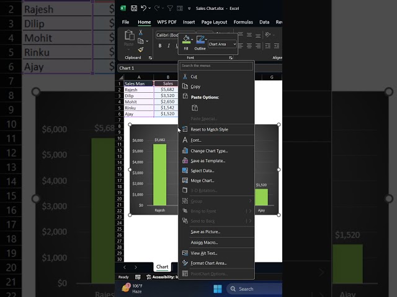The image size is (397, 297).
Task: Open the File tab
Action: click(x=125, y=22)
